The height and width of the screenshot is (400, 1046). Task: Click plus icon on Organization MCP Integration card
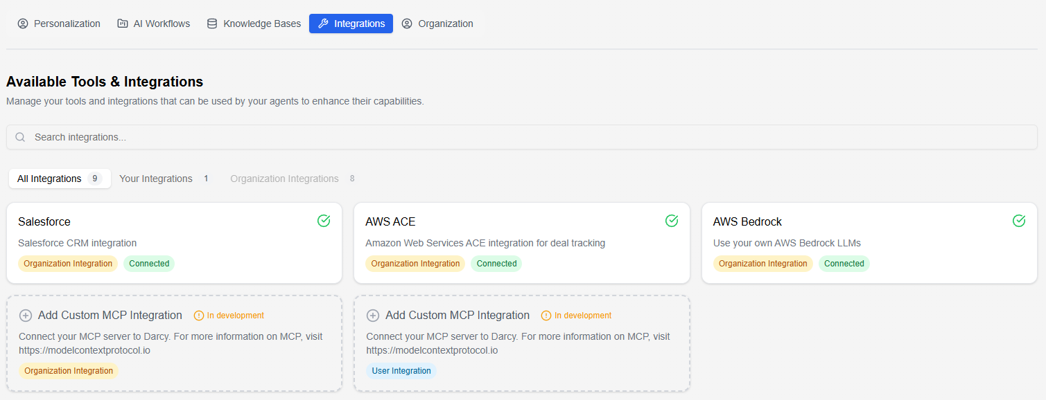[26, 316]
